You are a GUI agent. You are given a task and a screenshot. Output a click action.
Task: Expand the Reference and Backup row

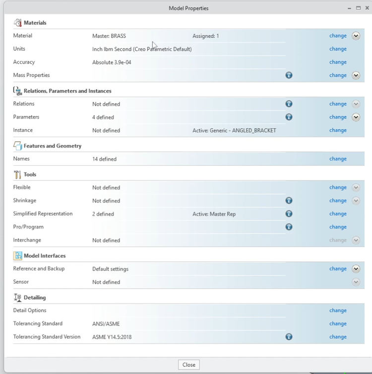pyautogui.click(x=356, y=269)
